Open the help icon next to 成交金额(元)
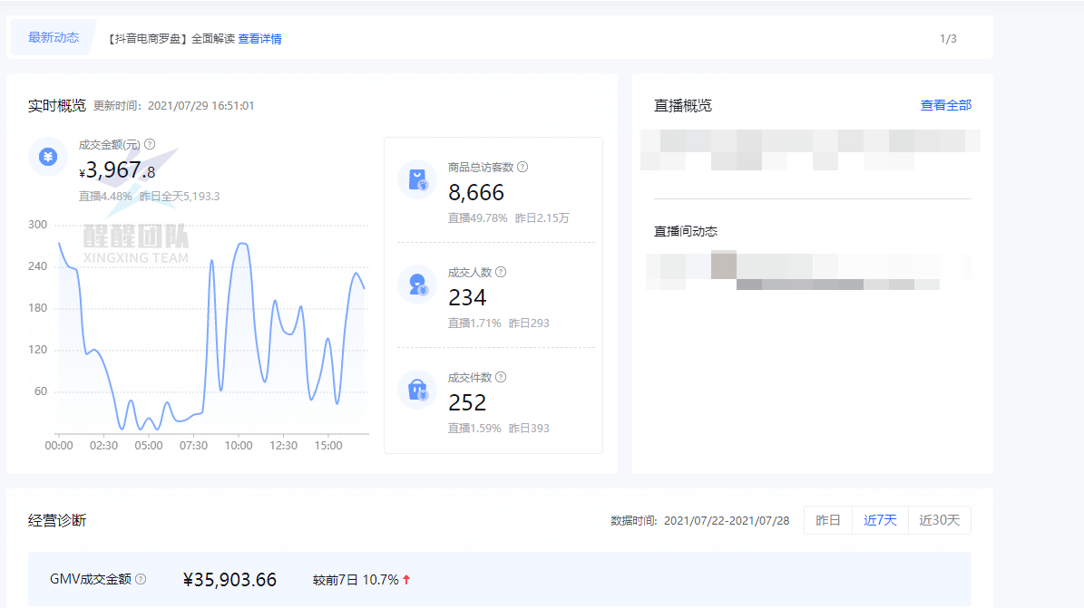Screen dimensions: 1084x608 149,143
